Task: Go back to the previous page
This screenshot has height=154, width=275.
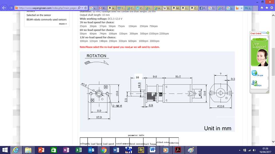Action: 4,8
